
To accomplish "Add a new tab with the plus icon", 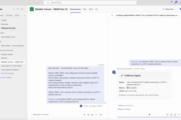I will (x=96, y=9).
